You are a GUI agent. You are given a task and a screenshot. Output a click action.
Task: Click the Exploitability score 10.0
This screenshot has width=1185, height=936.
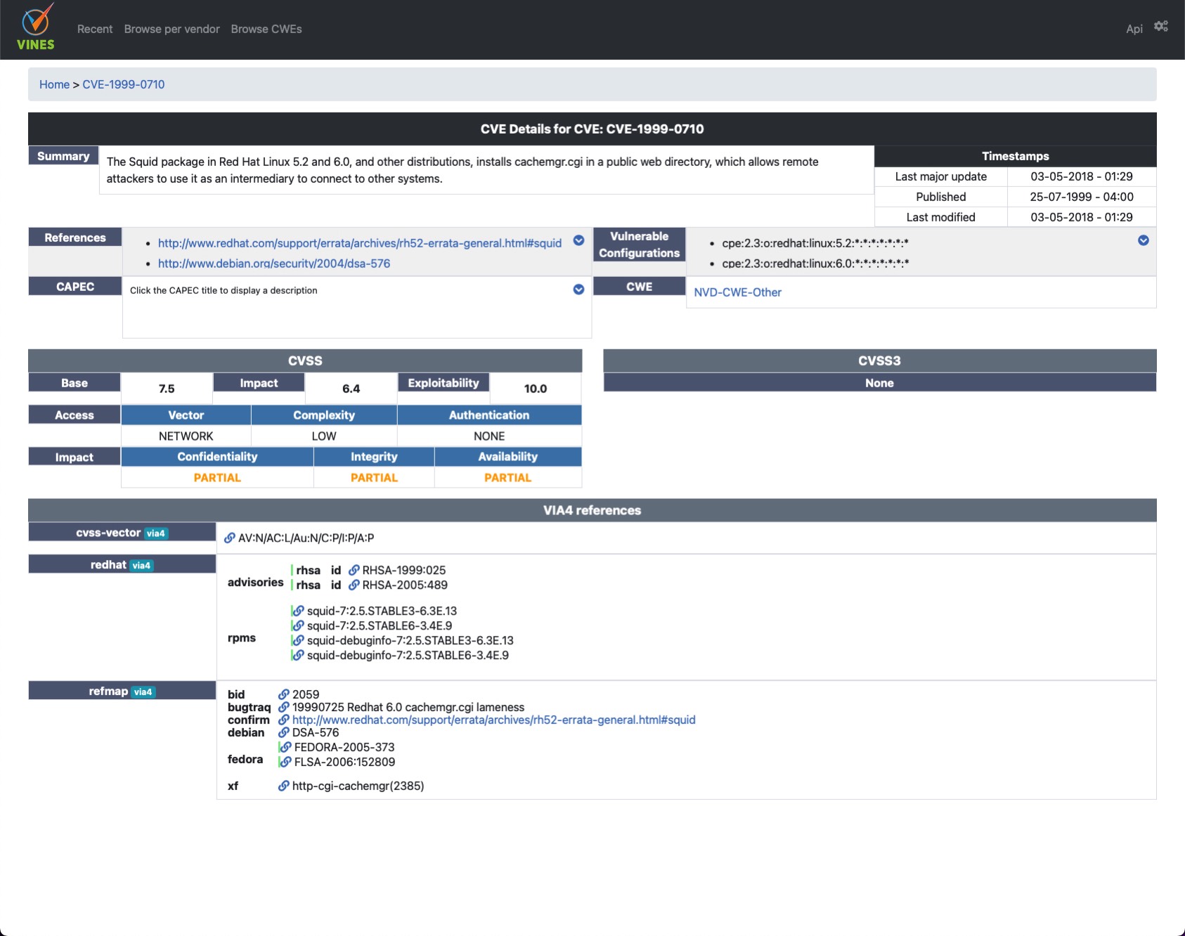click(536, 389)
